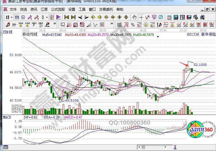Click the Gann square with fan icon

tap(76, 25)
